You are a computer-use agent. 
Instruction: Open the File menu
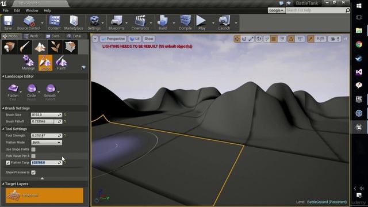5,10
